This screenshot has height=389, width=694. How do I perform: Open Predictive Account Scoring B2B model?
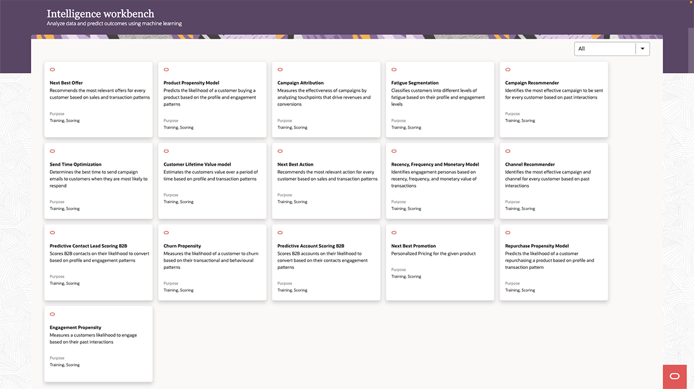coord(311,246)
